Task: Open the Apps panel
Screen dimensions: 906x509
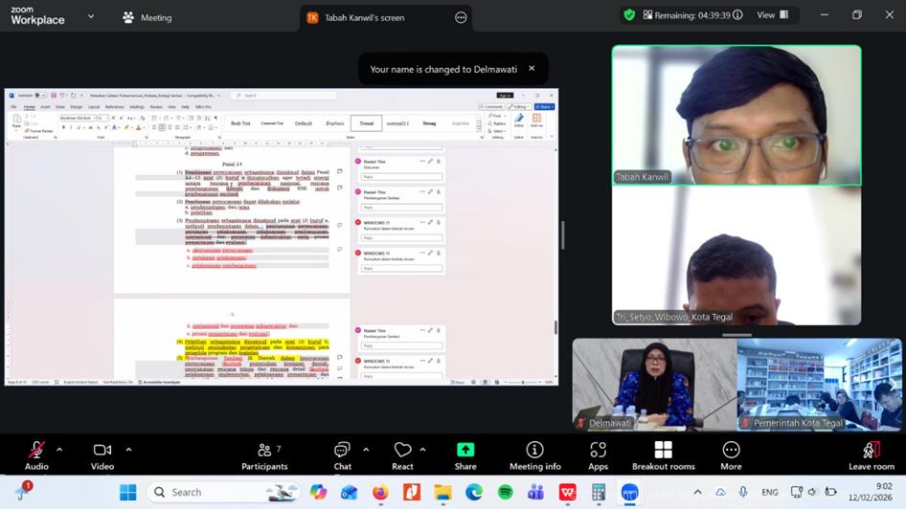Action: tap(598, 451)
